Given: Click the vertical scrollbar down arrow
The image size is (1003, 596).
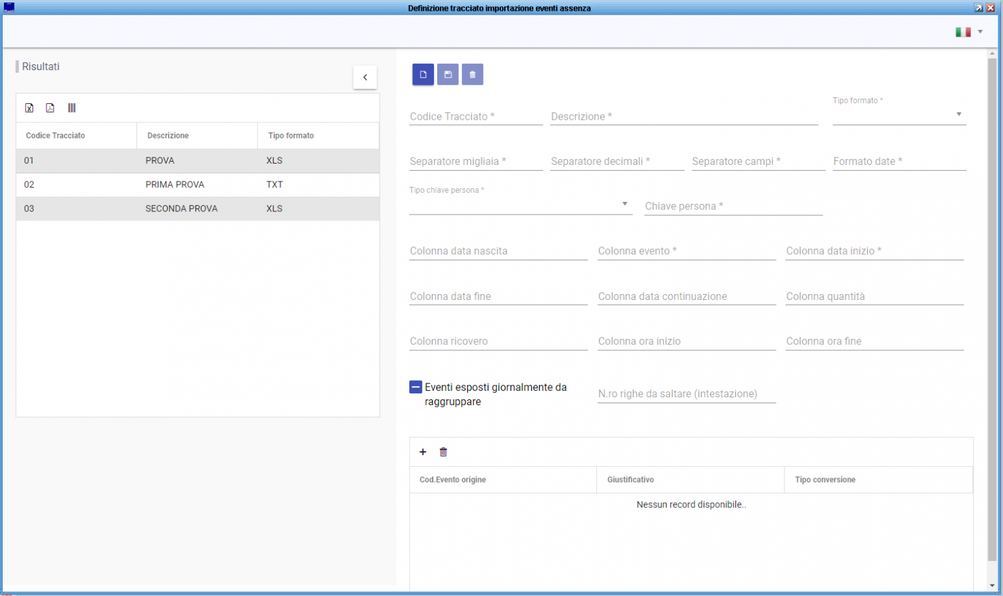Looking at the screenshot, I should tap(992, 585).
